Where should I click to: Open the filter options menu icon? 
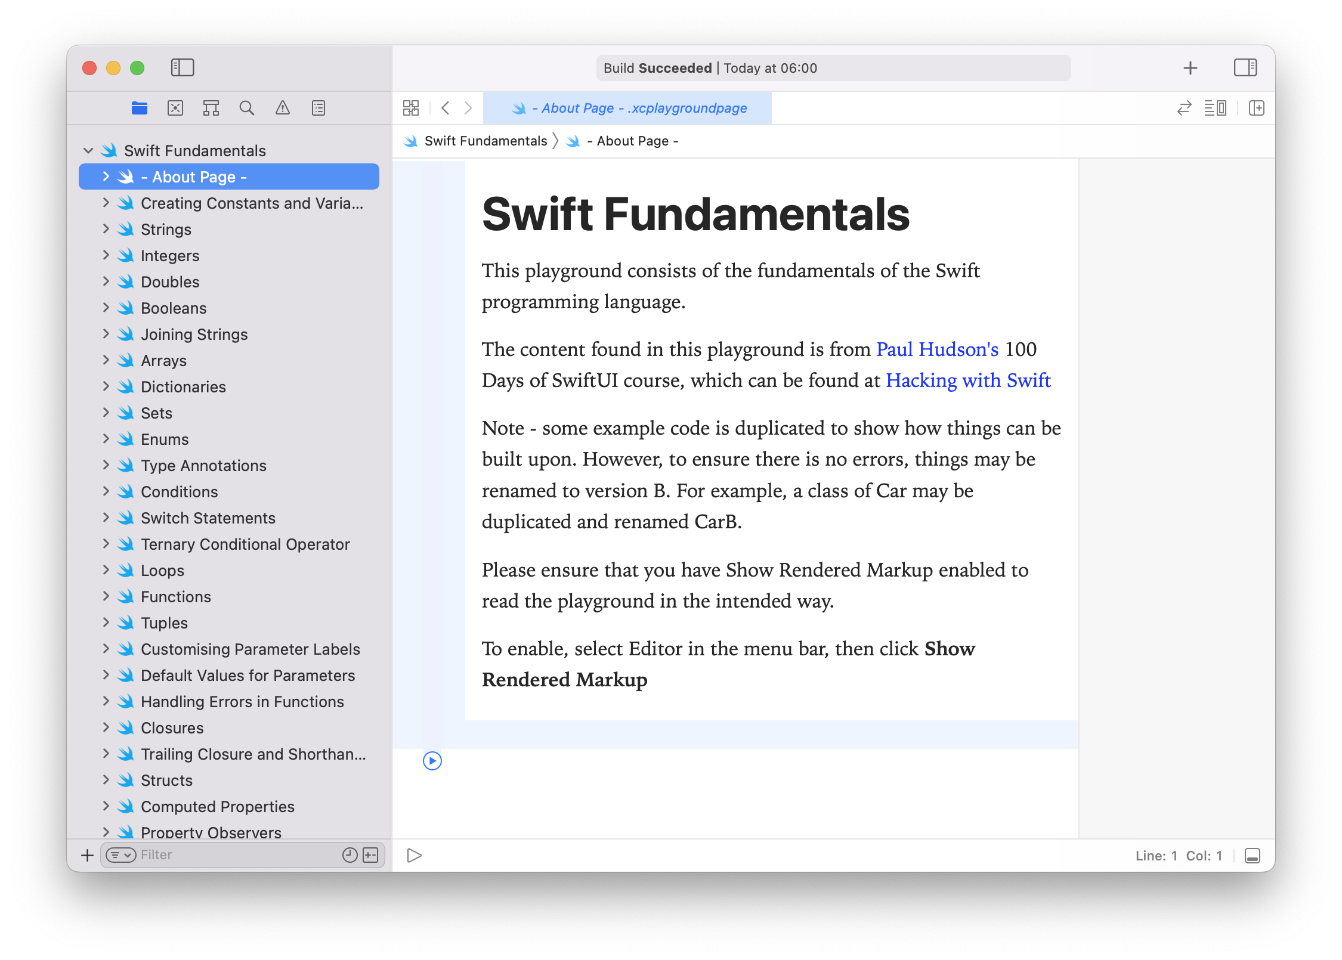pyautogui.click(x=121, y=855)
